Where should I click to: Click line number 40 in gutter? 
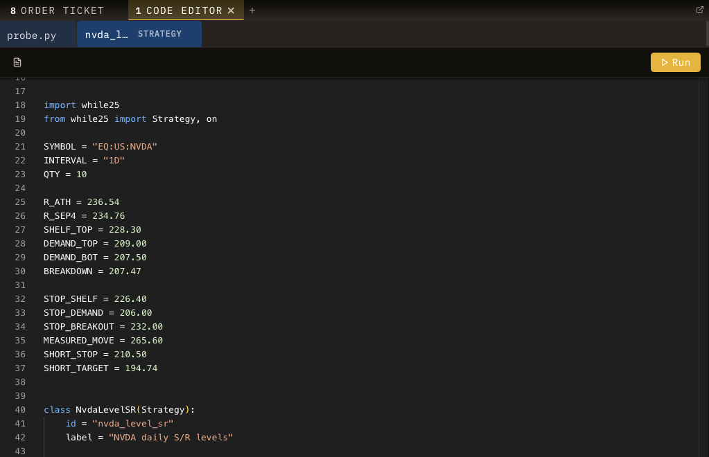click(x=20, y=410)
